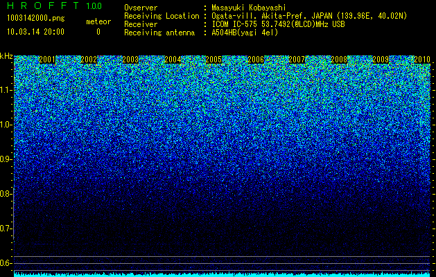
Task: Click the meteor count value 0
Action: click(x=98, y=32)
